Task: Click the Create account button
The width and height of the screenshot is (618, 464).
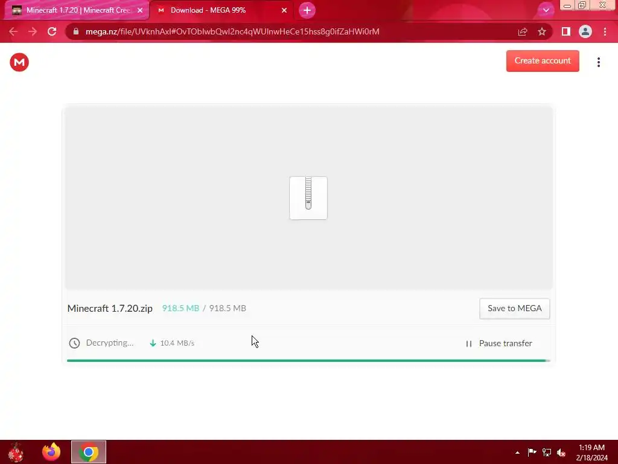Action: [x=543, y=61]
